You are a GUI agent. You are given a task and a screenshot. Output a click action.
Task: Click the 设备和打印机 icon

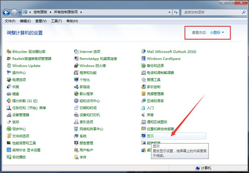76,115
